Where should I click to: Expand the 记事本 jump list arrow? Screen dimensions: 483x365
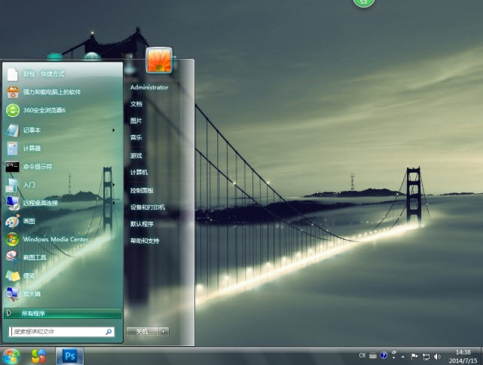114,130
